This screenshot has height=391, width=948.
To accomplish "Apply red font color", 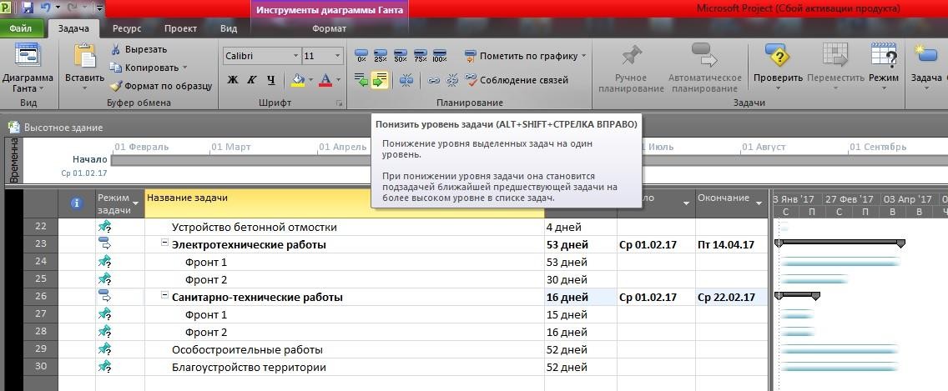I will pos(325,80).
